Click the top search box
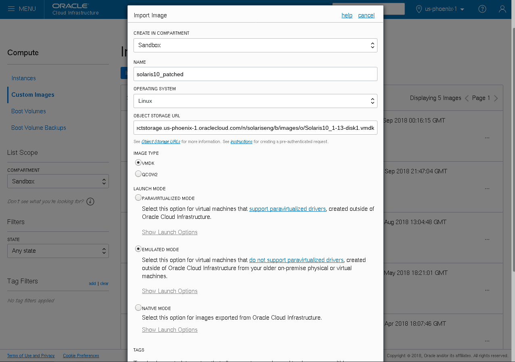 click(394, 9)
